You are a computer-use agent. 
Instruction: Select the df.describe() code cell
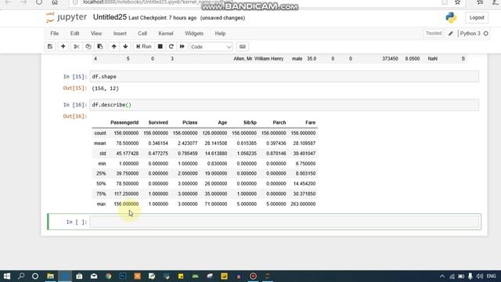click(284, 105)
